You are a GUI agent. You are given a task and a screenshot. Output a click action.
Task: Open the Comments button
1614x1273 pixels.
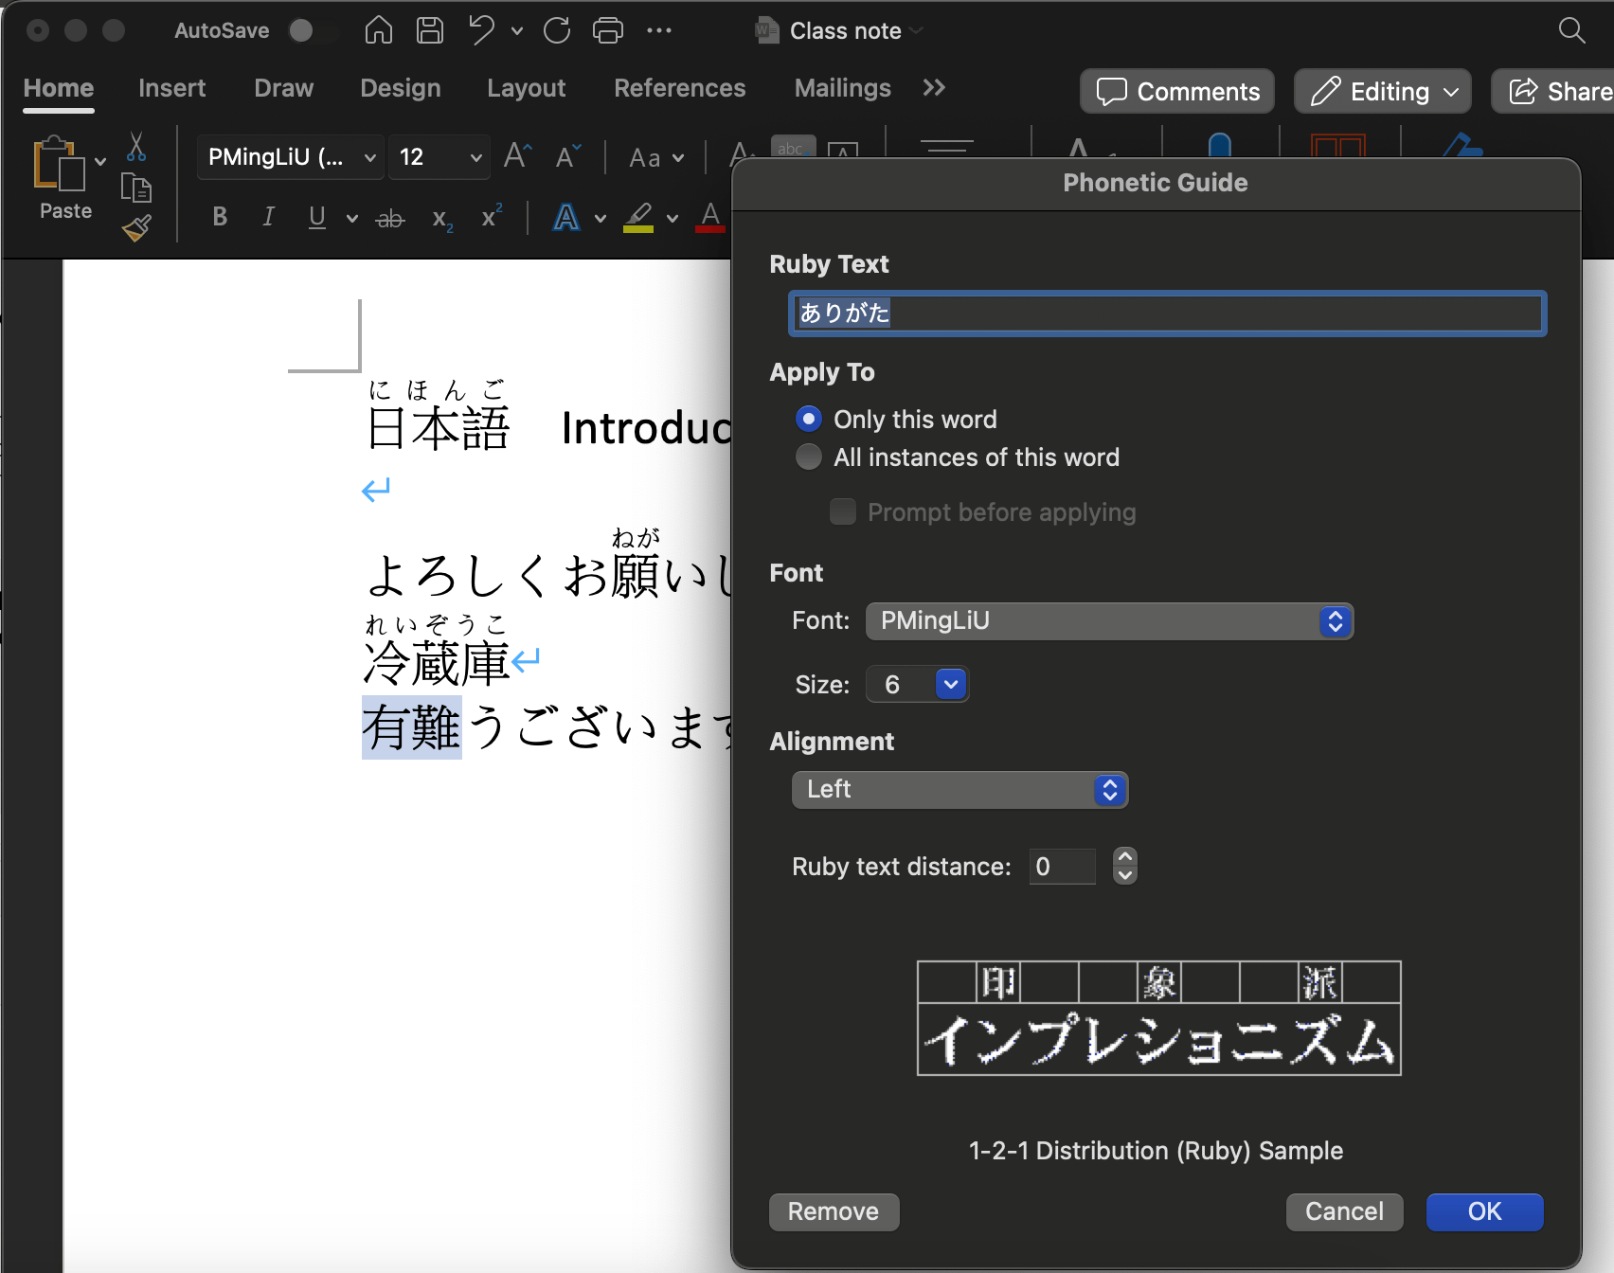(x=1177, y=91)
